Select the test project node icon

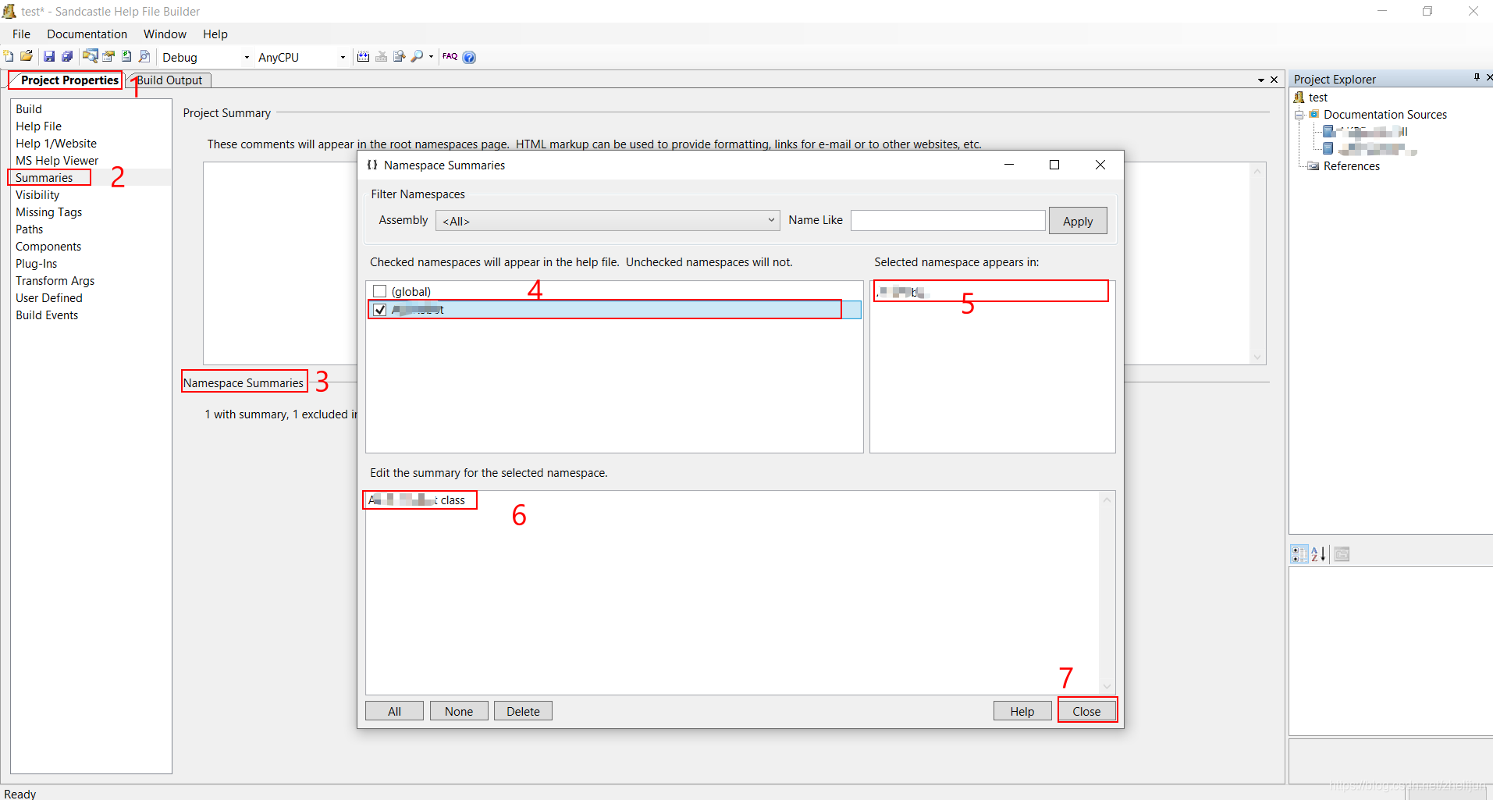(x=1299, y=97)
